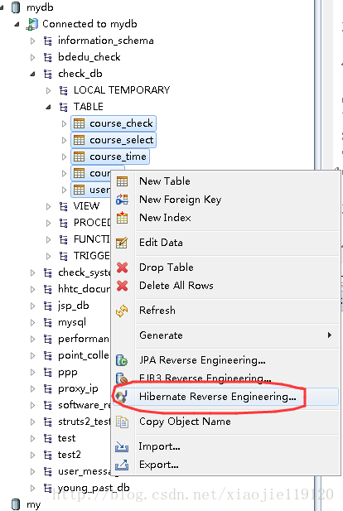The height and width of the screenshot is (511, 343).
Task: Click the jsp_db schema label
Action: [74, 306]
